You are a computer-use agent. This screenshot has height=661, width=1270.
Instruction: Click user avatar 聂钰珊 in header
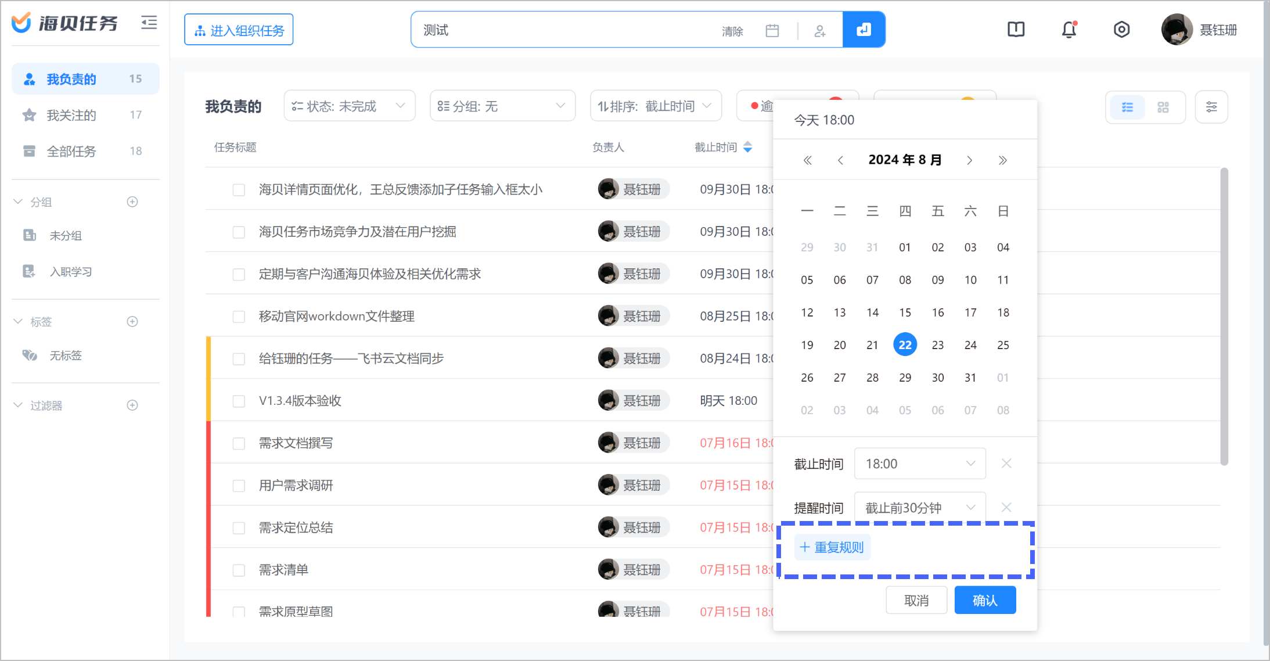1177,29
